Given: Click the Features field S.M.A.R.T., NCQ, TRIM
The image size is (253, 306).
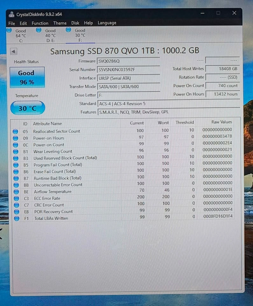Looking at the screenshot, I should (x=169, y=112).
